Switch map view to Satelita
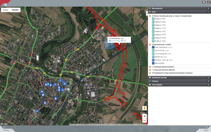The height and width of the screenshot is (132, 211). tap(15, 10)
